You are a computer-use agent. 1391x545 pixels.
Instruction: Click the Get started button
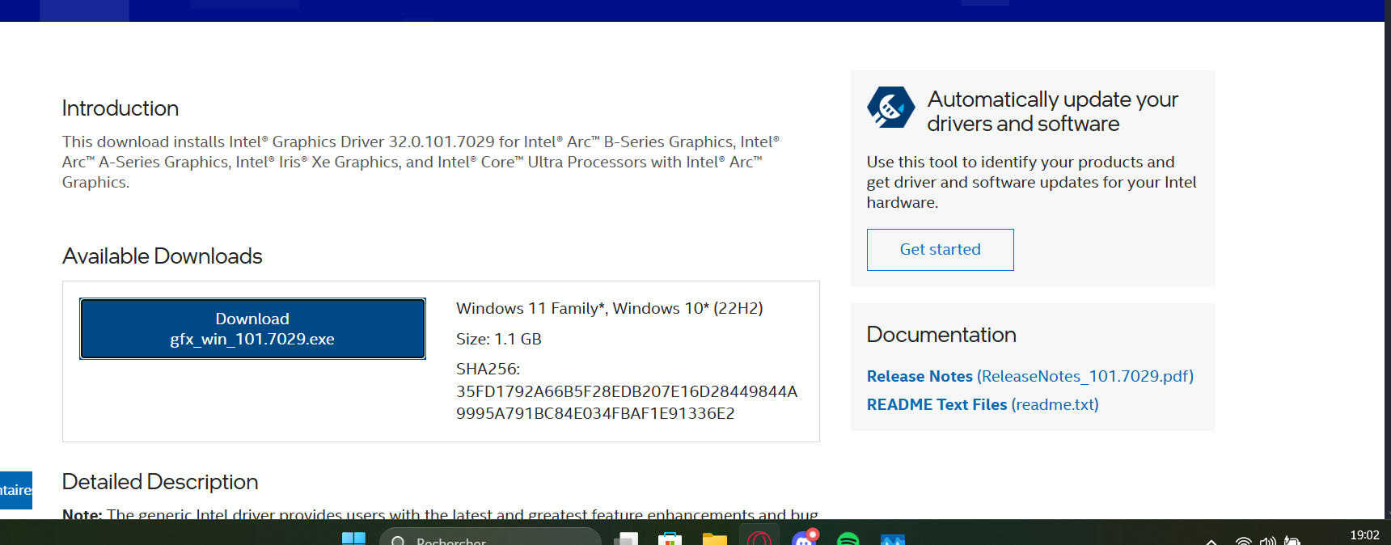(x=940, y=250)
